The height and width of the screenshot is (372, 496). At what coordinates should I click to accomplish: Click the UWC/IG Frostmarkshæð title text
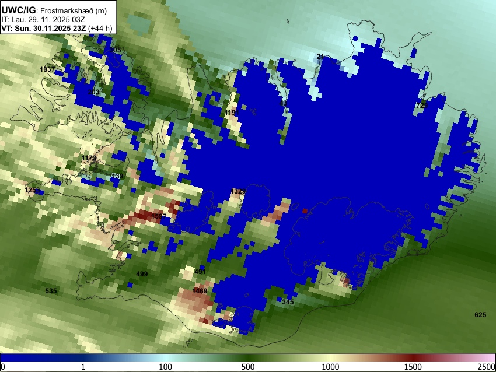pyautogui.click(x=54, y=10)
